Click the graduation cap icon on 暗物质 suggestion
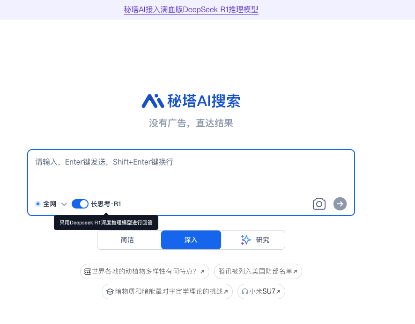 (110, 292)
